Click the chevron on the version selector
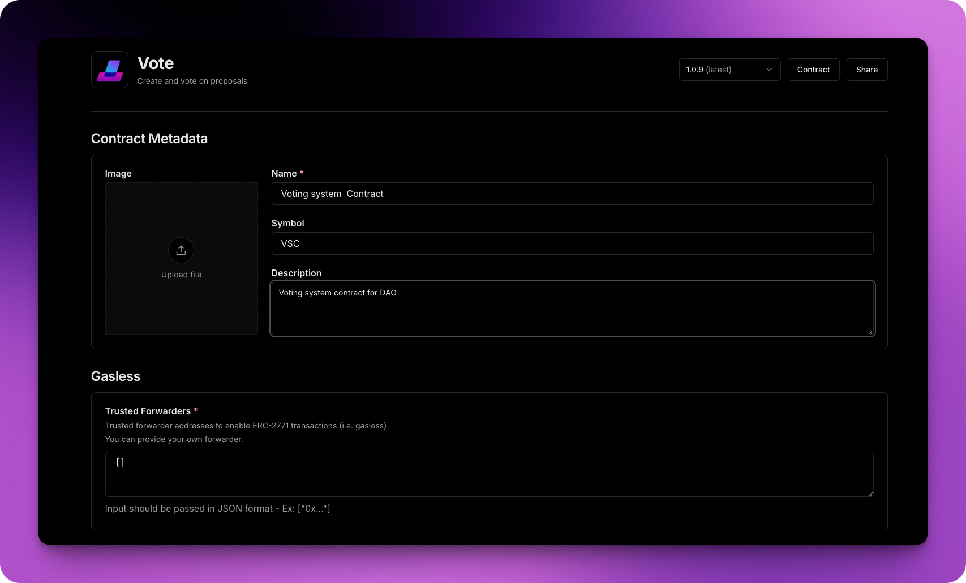Image resolution: width=966 pixels, height=583 pixels. pos(768,70)
